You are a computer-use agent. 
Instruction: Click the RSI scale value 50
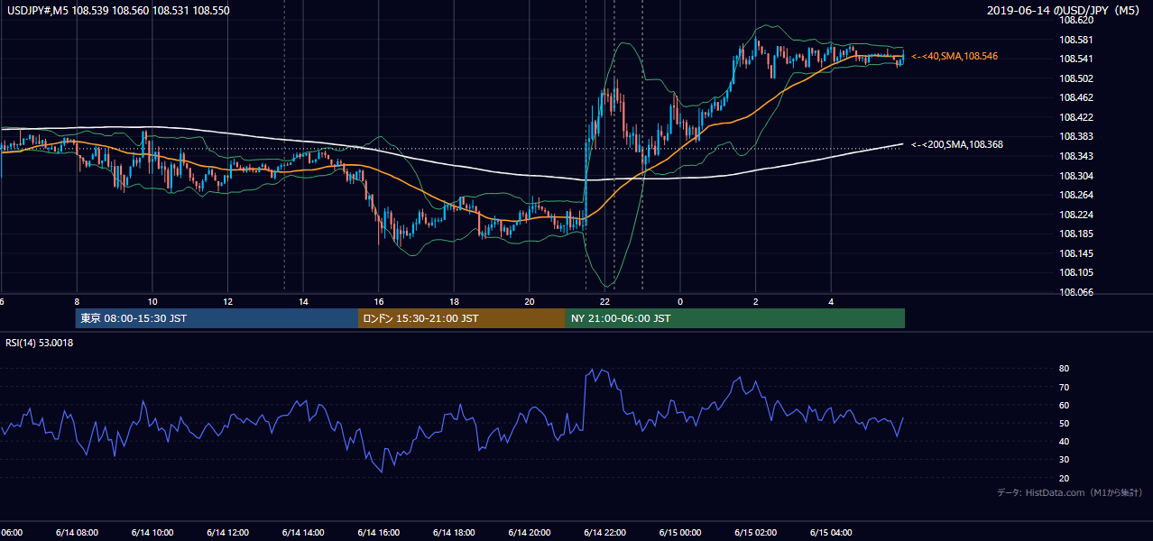point(1064,423)
